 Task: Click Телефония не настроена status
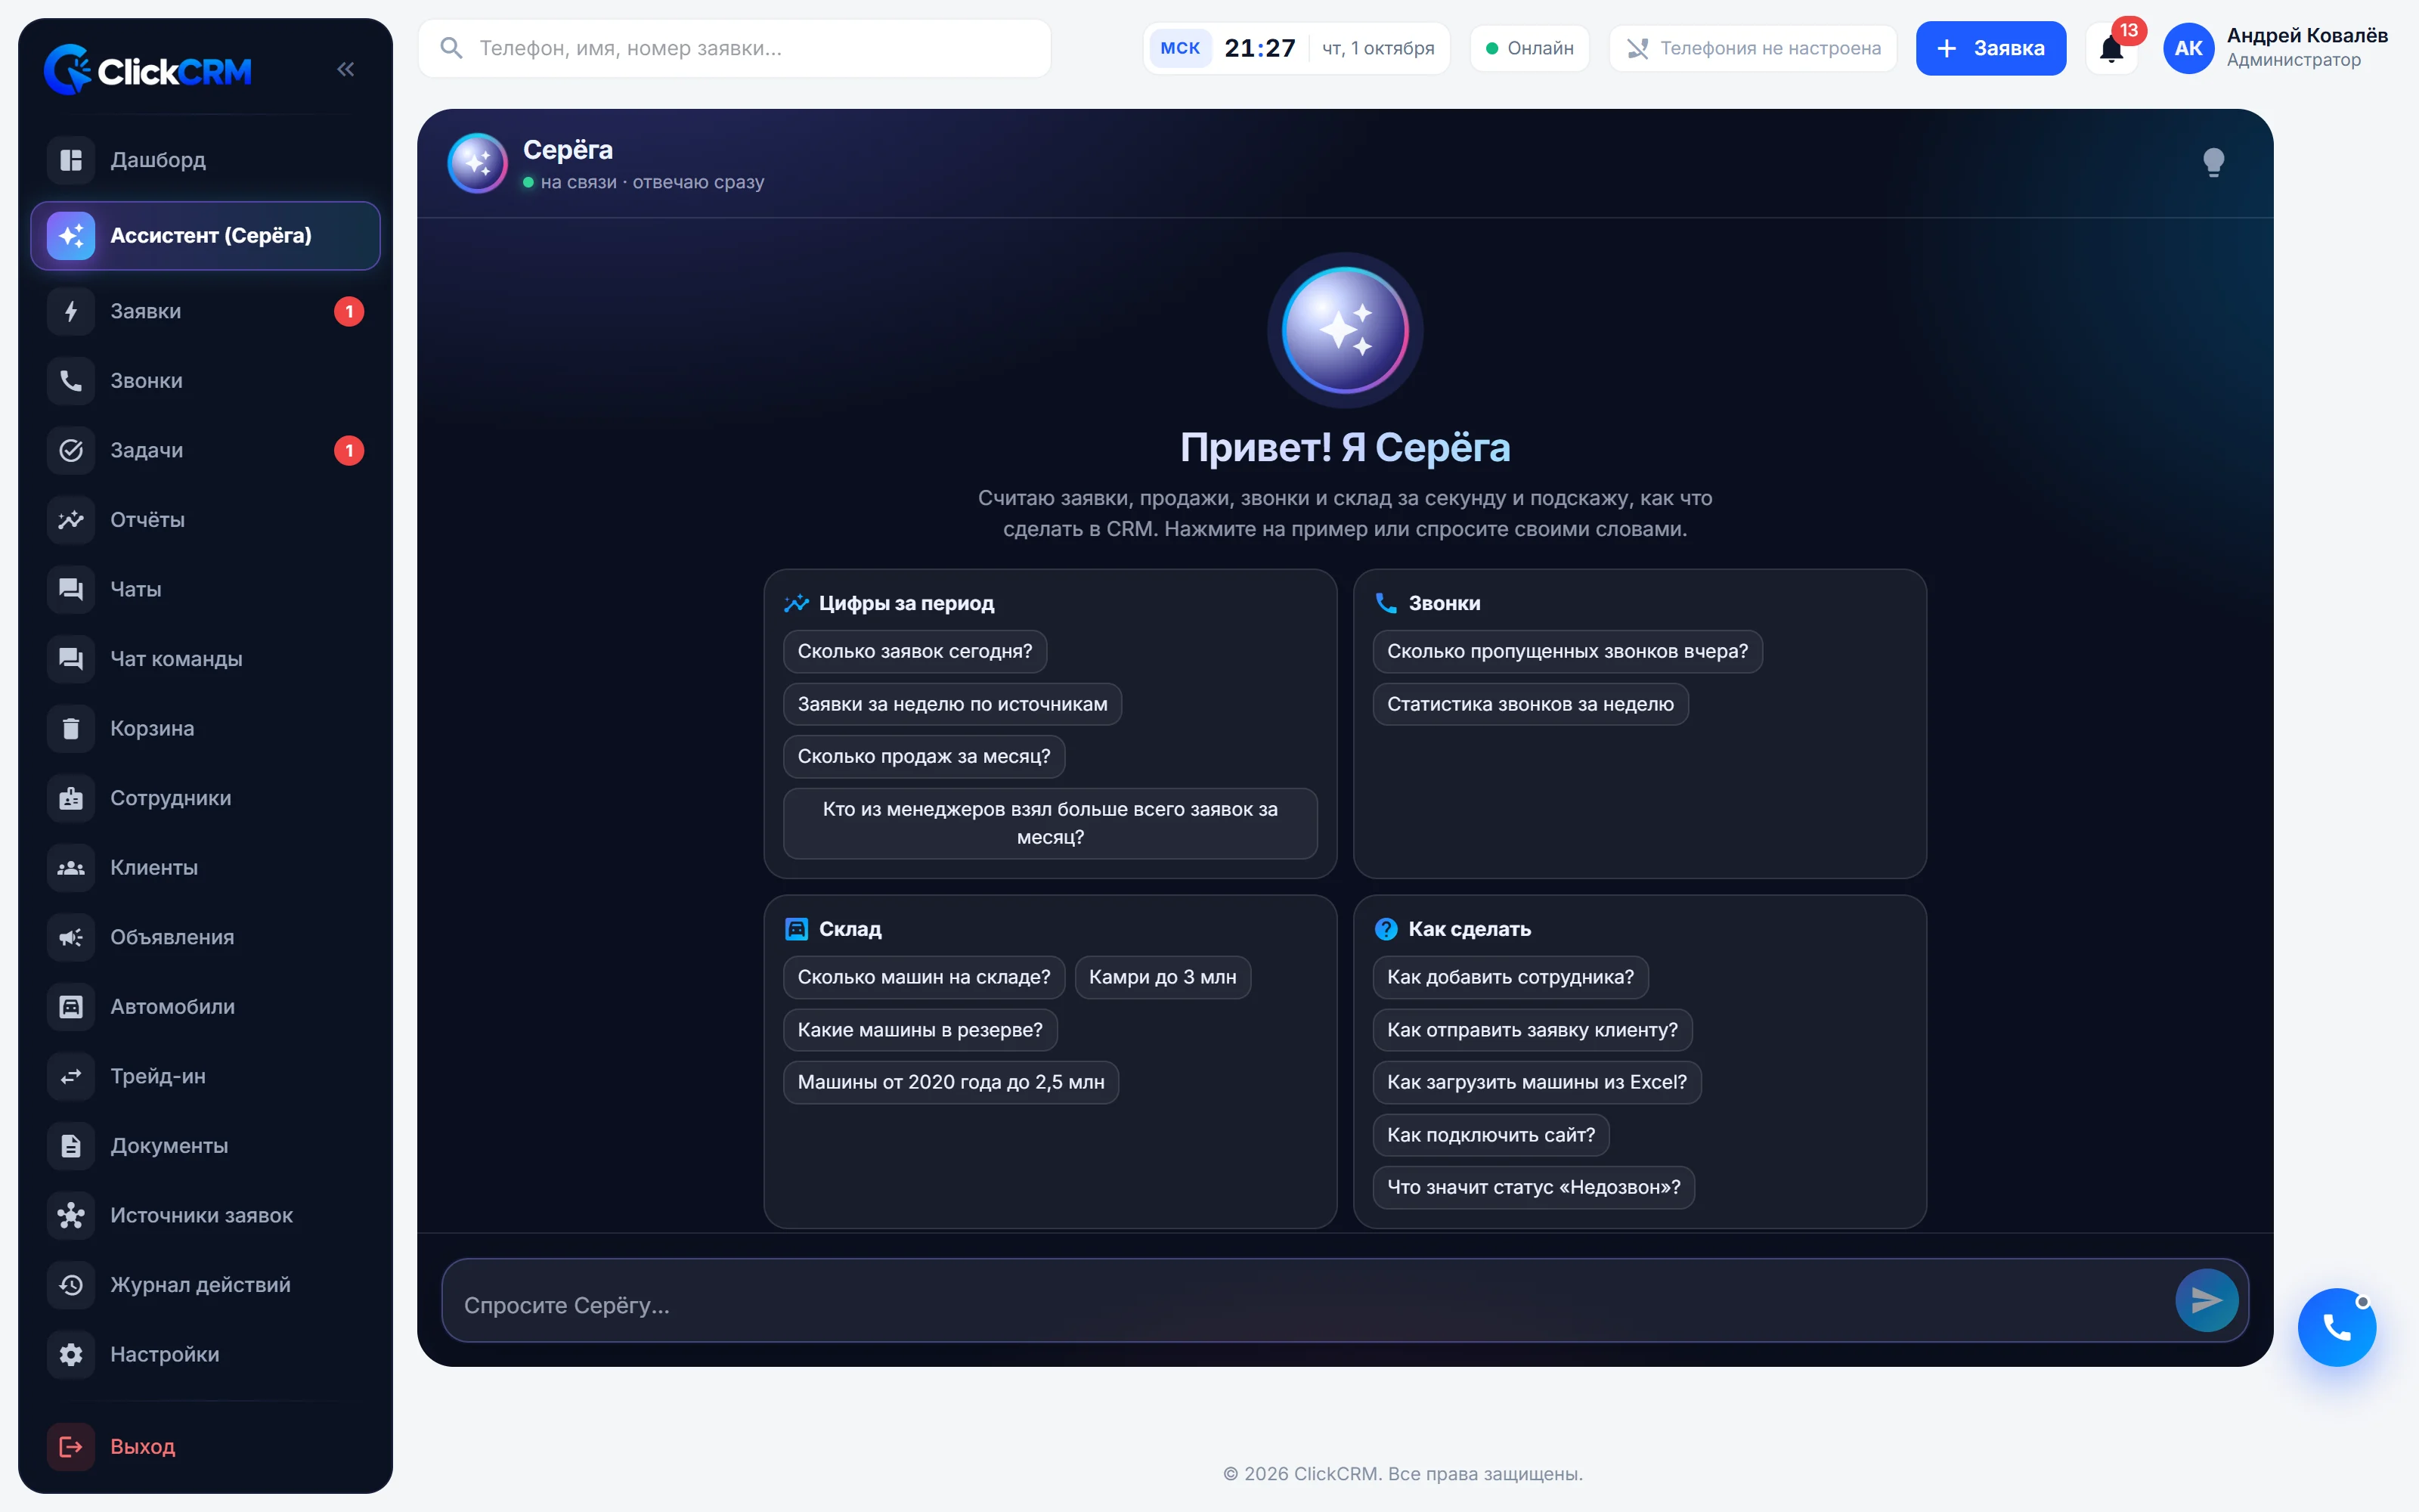click(x=1752, y=48)
